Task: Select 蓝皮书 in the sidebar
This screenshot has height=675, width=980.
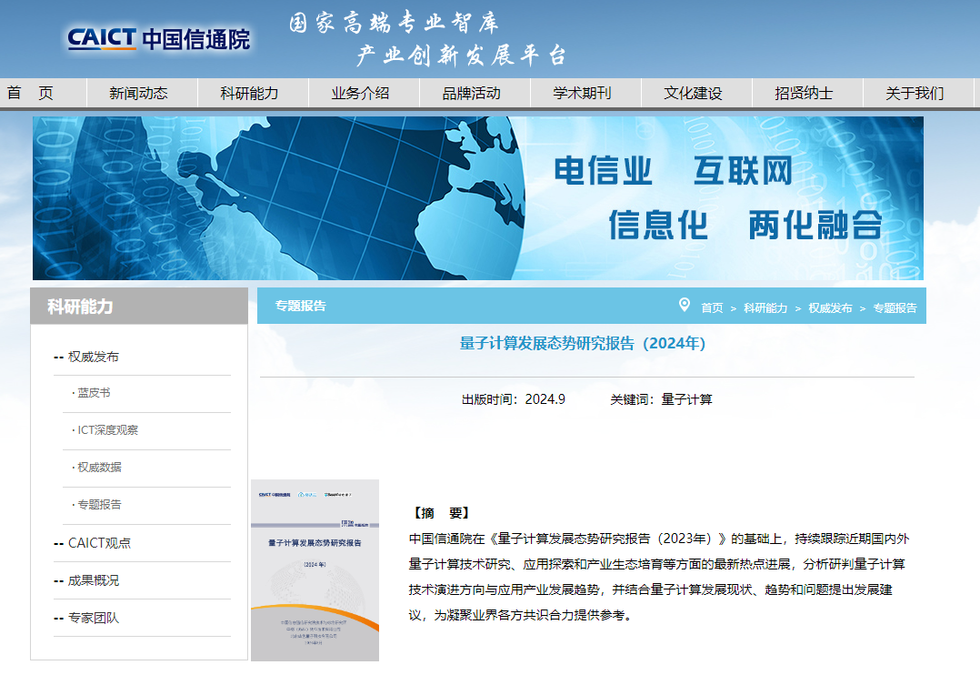Action: 94,393
